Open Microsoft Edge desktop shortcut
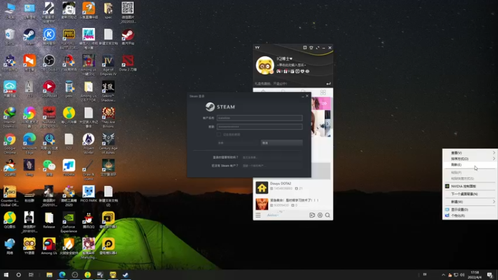 pyautogui.click(x=29, y=144)
